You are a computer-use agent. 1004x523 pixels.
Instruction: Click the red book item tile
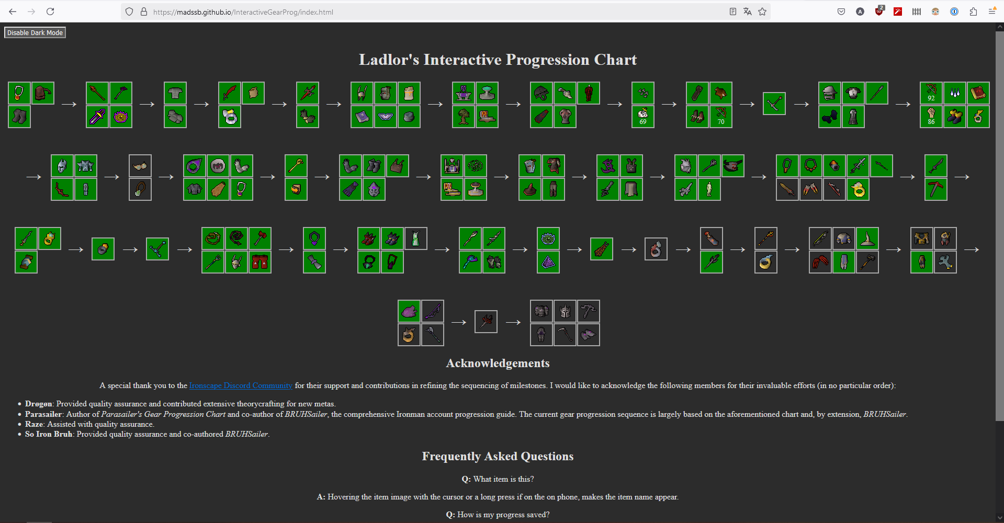point(978,94)
